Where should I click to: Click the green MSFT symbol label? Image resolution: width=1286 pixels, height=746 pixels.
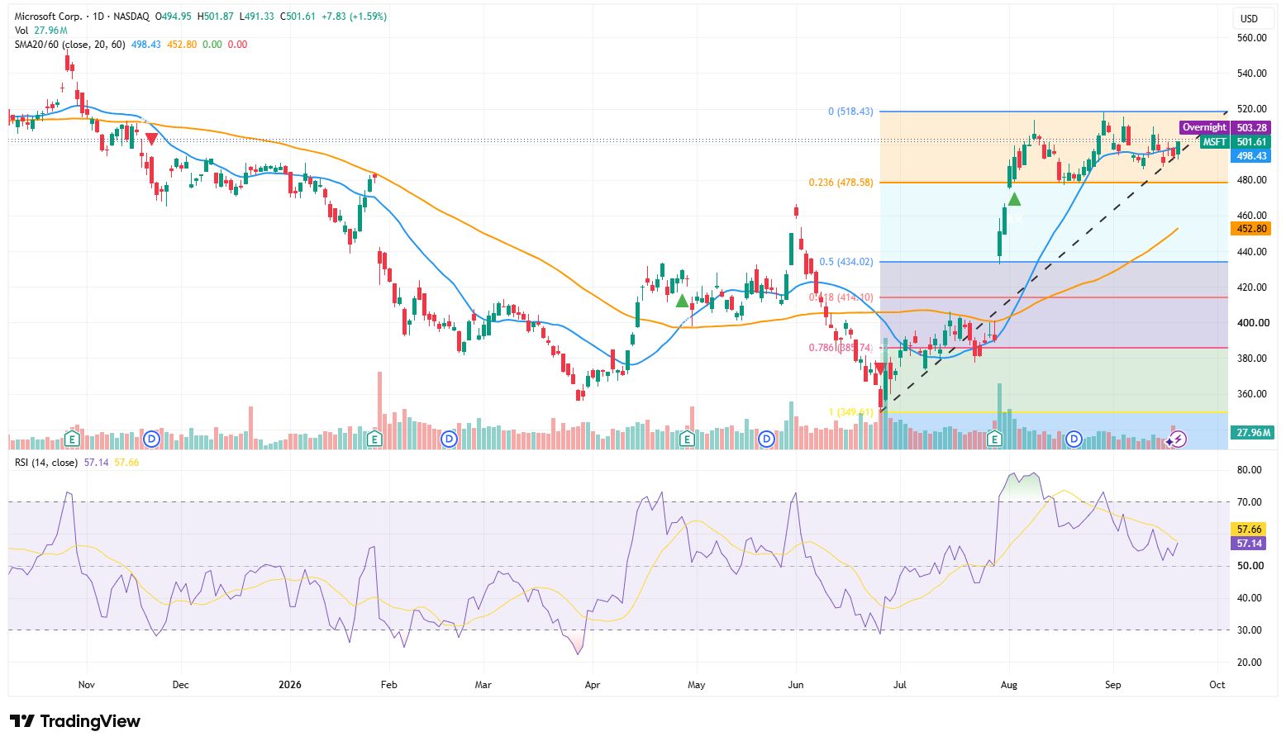click(1214, 142)
